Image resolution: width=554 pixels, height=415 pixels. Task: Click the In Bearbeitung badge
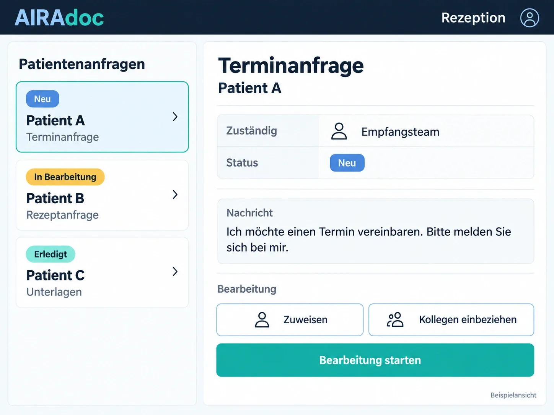coord(65,177)
